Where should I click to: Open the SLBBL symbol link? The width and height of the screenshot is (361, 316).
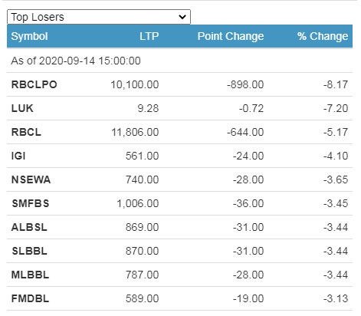(30, 251)
